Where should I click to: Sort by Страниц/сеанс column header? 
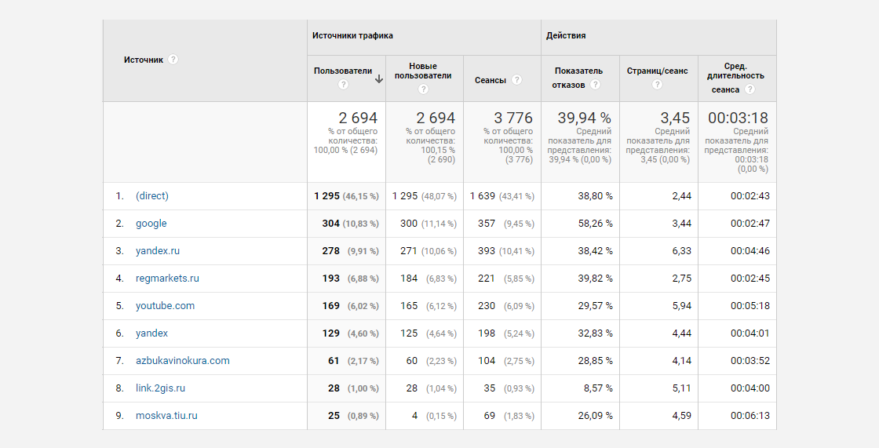(657, 71)
